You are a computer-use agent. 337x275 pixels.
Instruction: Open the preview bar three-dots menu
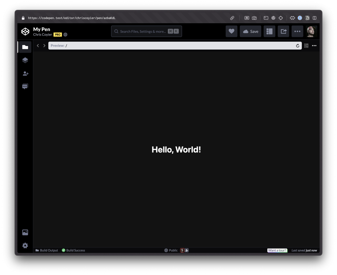314,46
